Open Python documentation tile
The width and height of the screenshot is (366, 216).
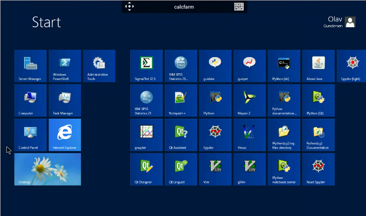284,100
